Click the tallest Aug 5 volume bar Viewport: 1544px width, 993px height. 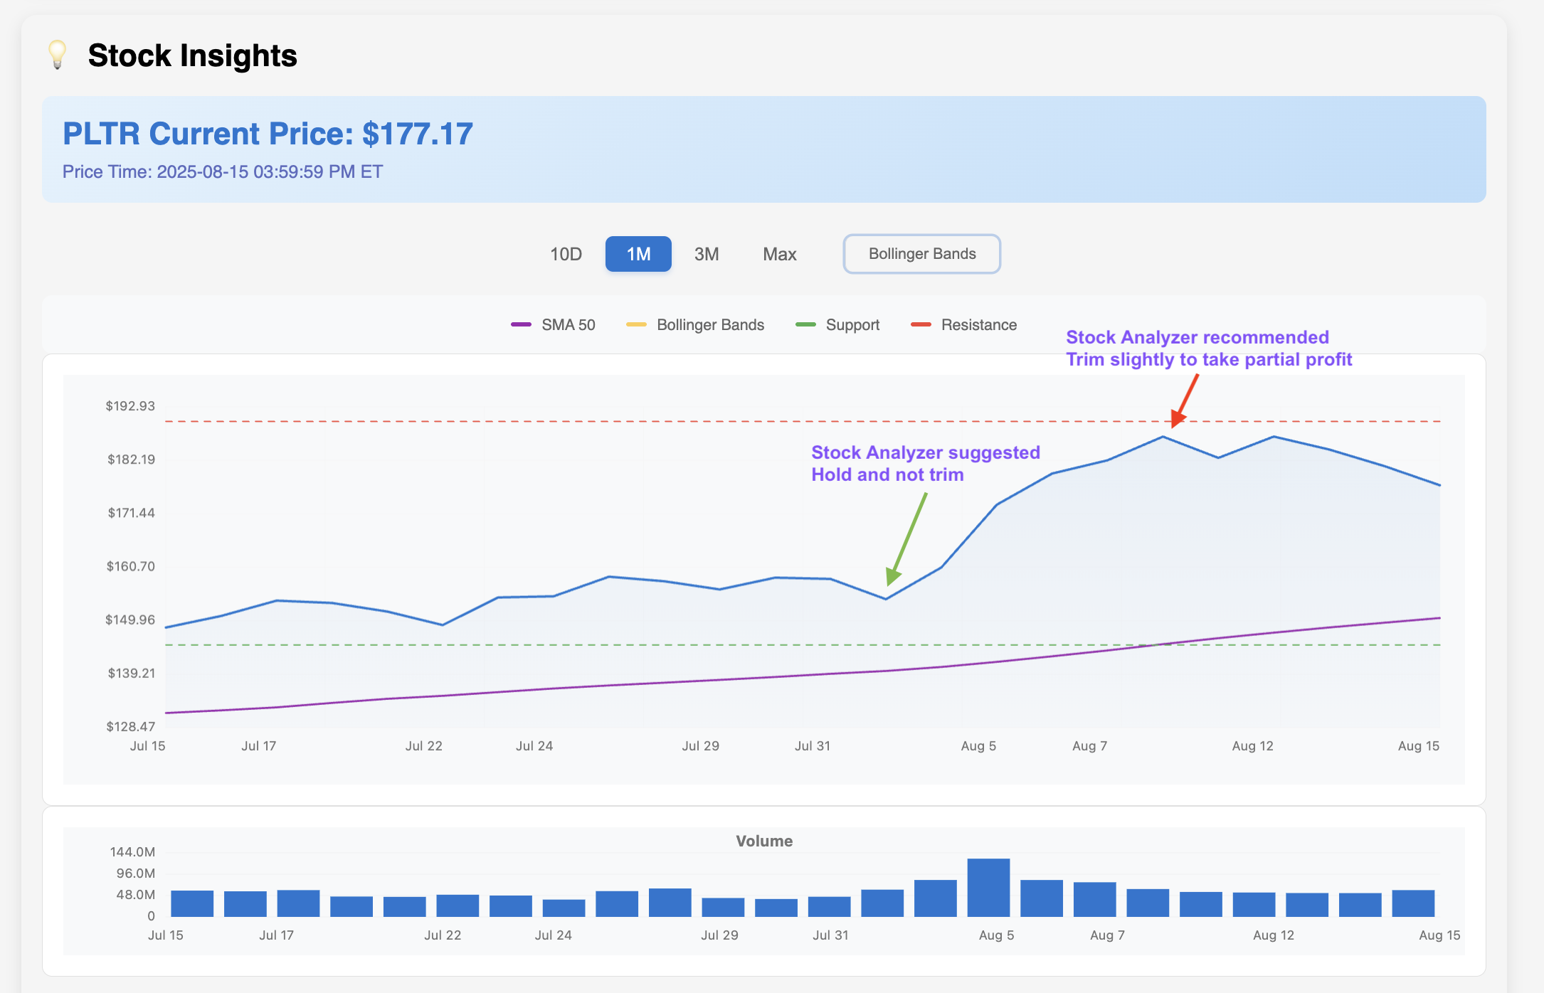click(988, 888)
